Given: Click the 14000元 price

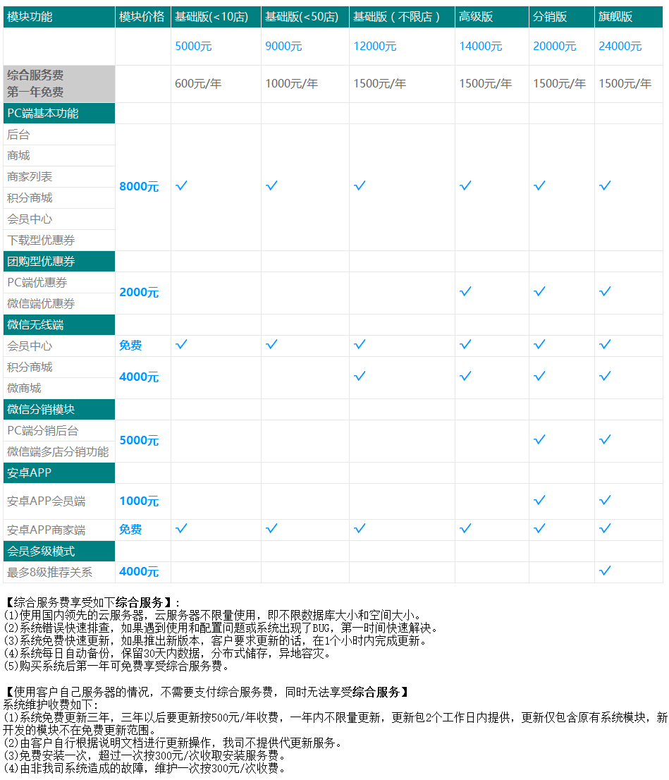Looking at the screenshot, I should click(x=481, y=47).
